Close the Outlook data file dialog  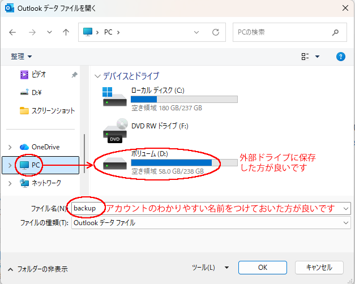click(345, 8)
